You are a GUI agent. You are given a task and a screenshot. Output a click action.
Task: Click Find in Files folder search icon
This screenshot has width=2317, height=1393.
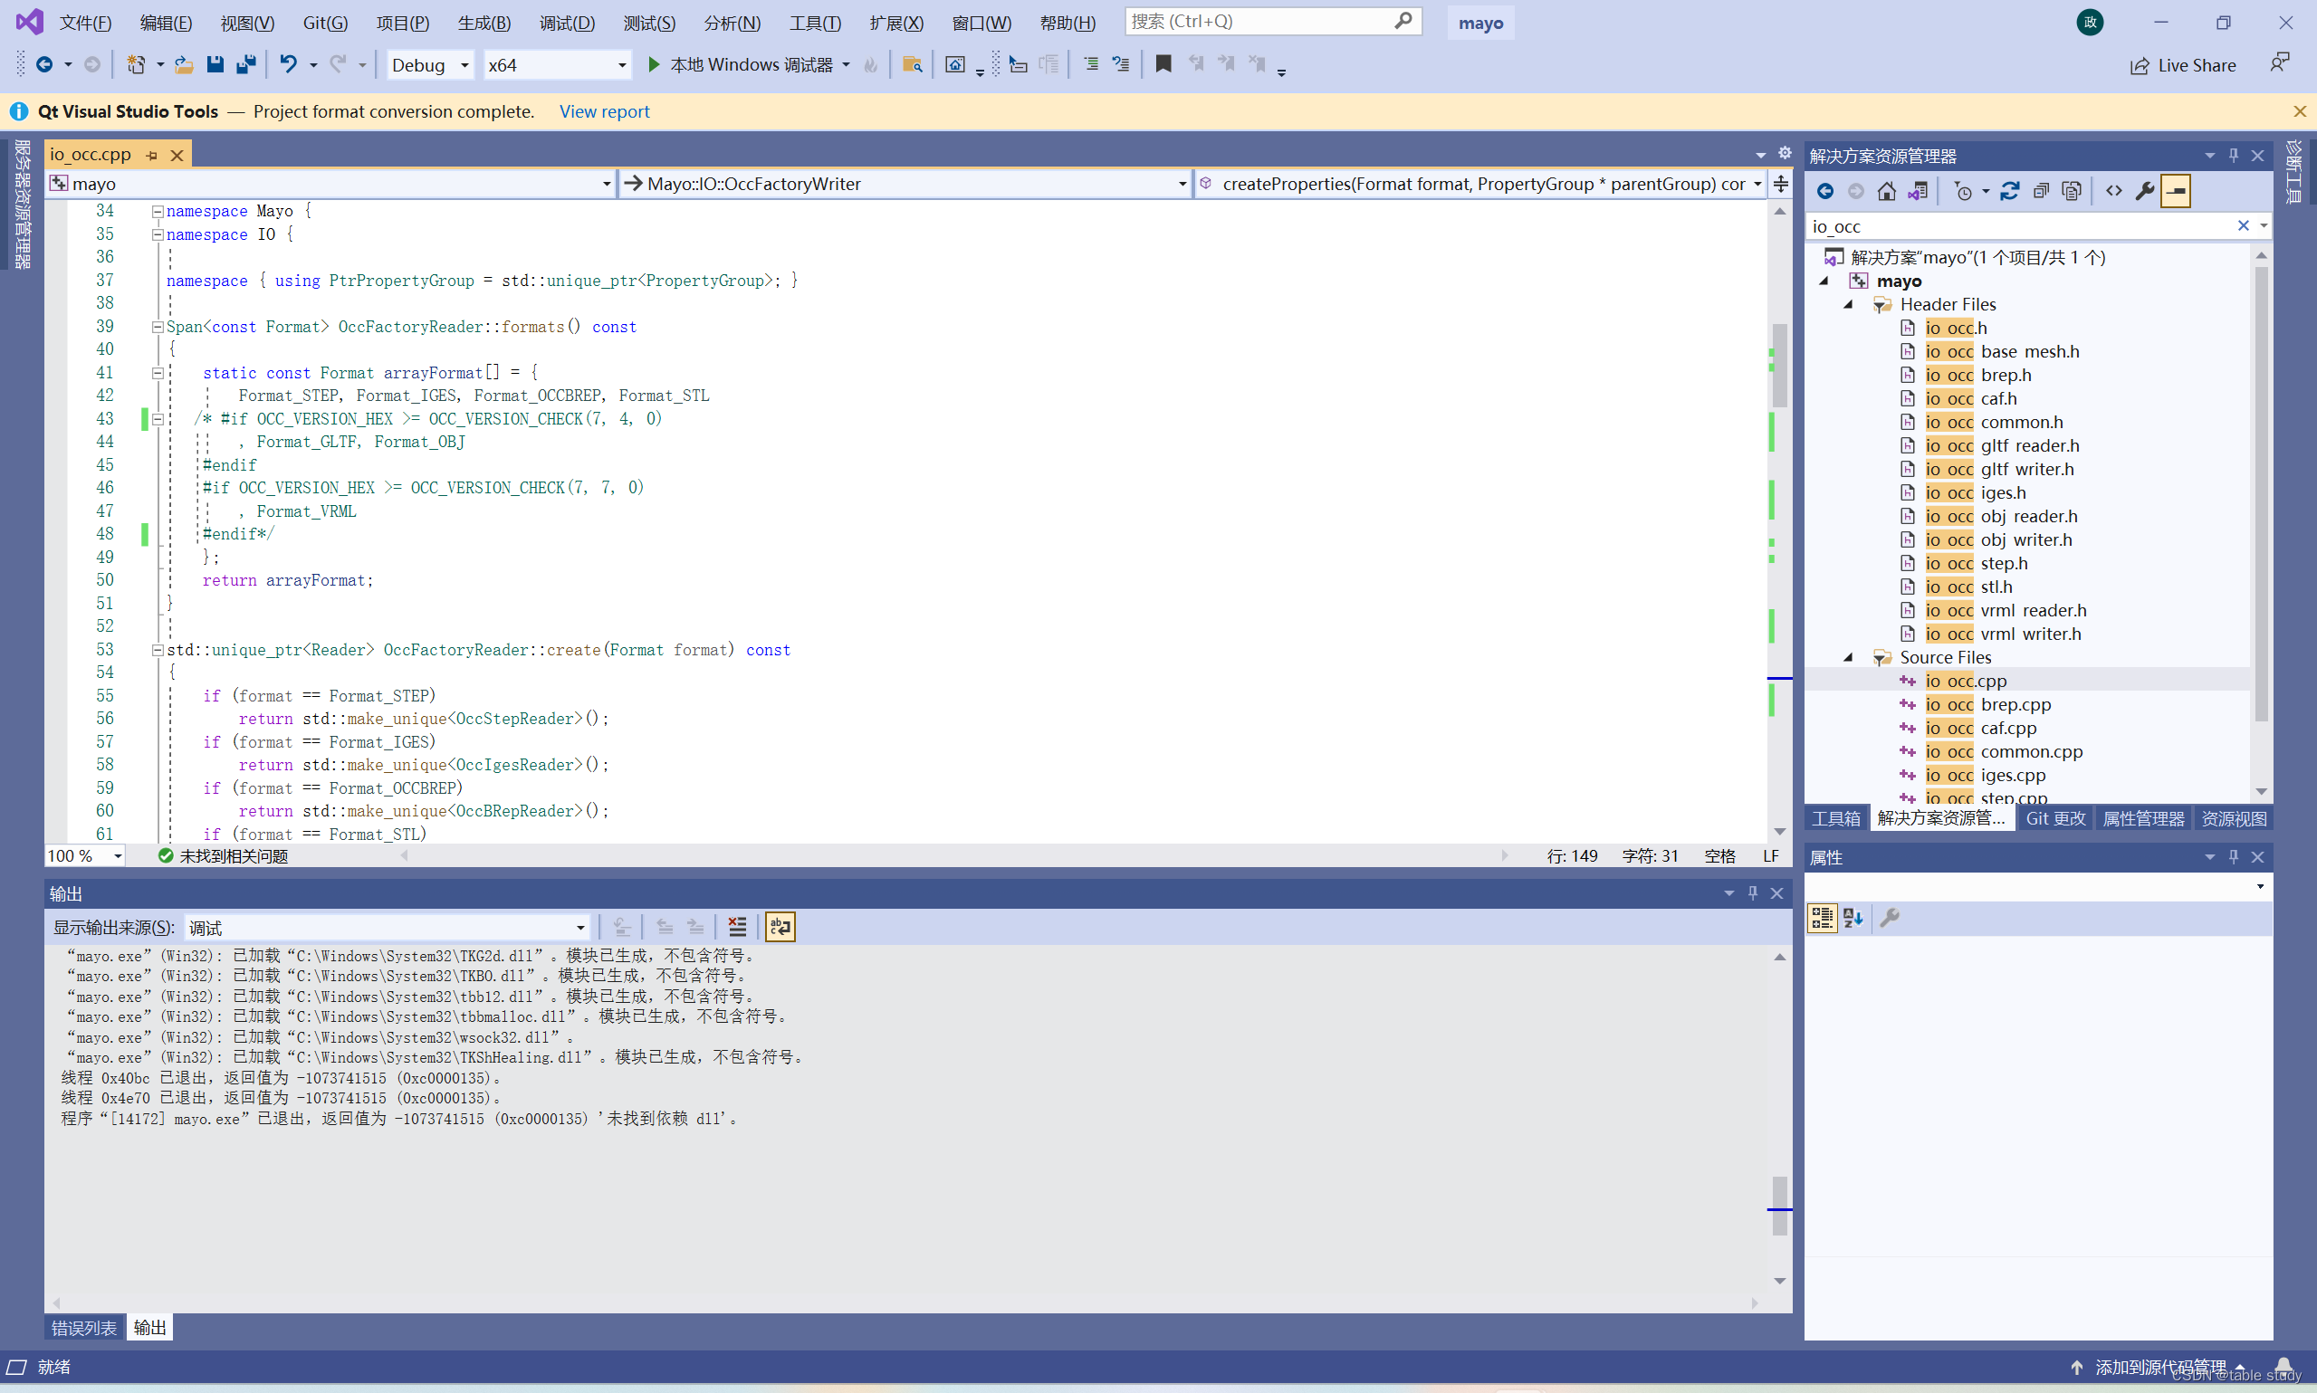(912, 65)
